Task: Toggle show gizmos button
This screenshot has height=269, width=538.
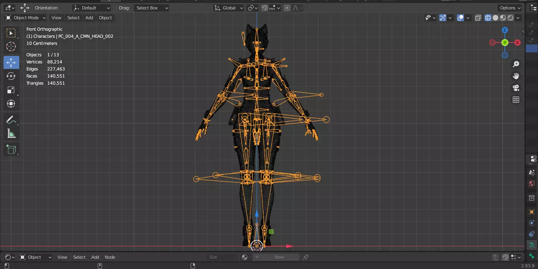Action: [443, 18]
